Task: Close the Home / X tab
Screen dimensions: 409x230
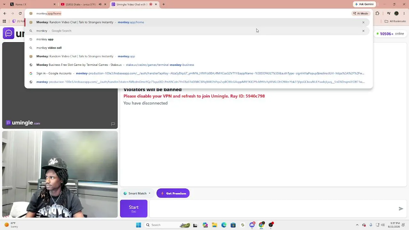Action: tap(55, 4)
